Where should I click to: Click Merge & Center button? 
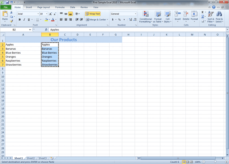[96, 19]
